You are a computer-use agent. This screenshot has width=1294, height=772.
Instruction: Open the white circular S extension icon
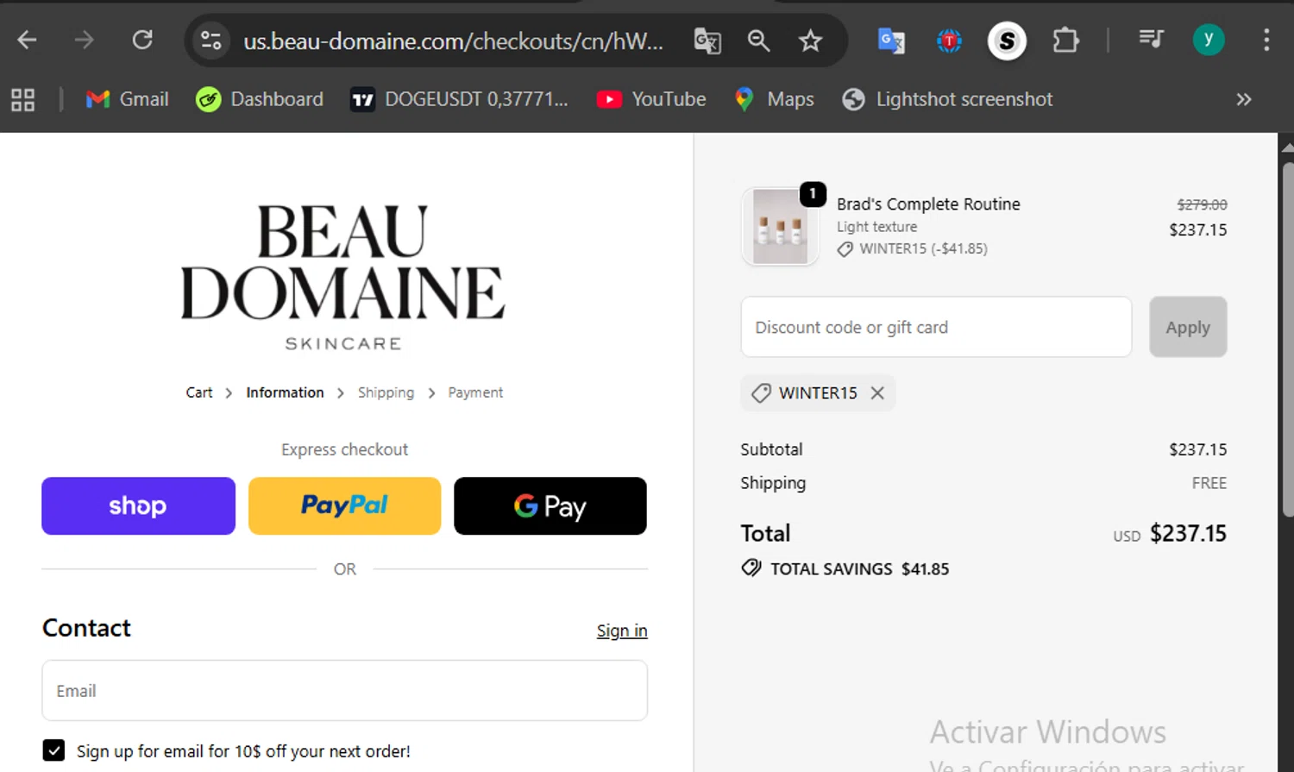click(1007, 41)
